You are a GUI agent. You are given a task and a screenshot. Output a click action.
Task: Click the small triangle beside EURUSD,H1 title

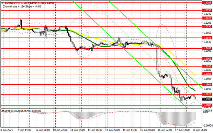coord(3,3)
